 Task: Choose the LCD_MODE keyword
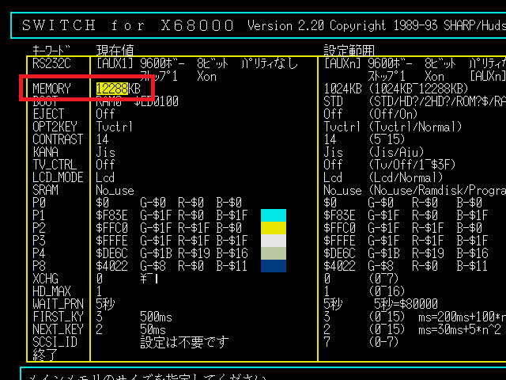click(x=58, y=177)
